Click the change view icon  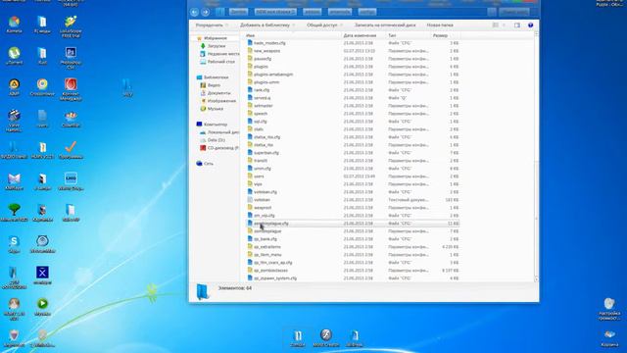tap(496, 25)
